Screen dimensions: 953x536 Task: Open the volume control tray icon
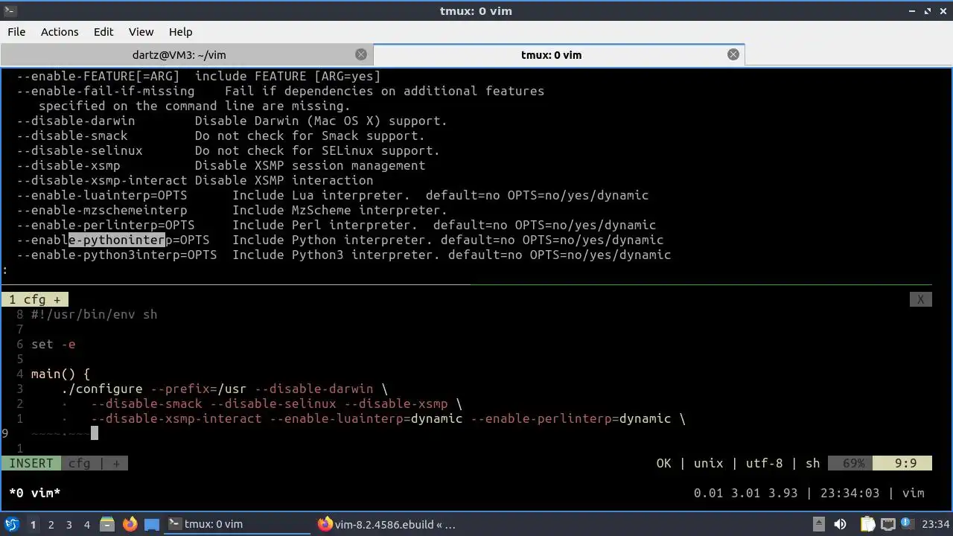click(x=841, y=524)
